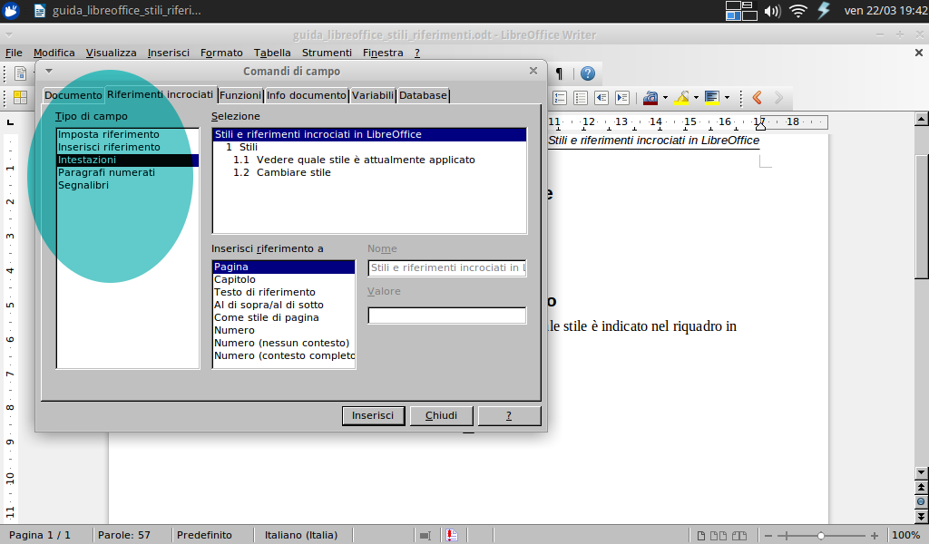Click the Nome input field
The height and width of the screenshot is (544, 929).
[x=446, y=268]
